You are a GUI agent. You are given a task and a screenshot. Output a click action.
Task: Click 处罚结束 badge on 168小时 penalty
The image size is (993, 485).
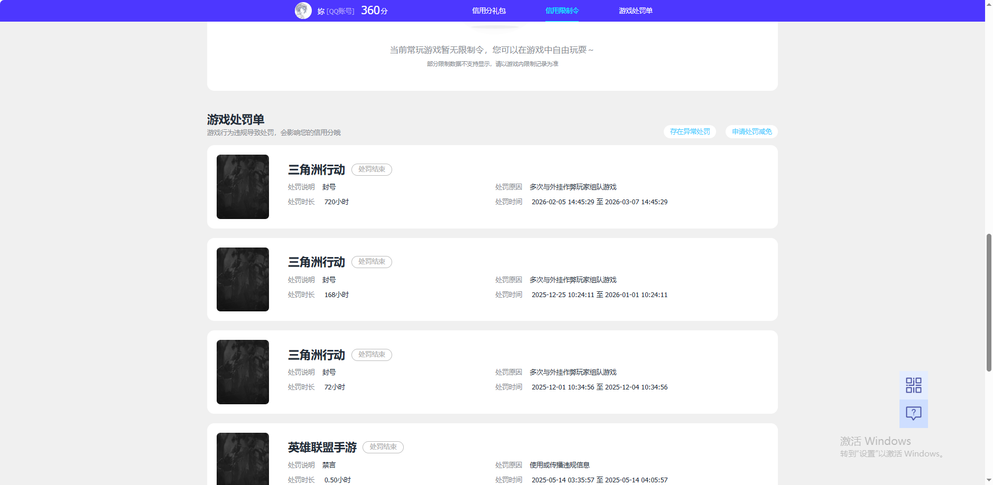(x=372, y=262)
